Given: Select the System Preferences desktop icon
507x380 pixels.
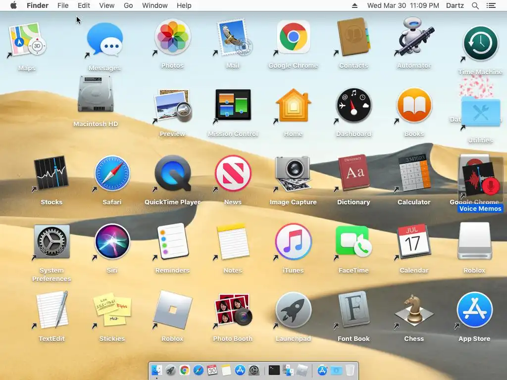Looking at the screenshot, I should click(51, 241).
